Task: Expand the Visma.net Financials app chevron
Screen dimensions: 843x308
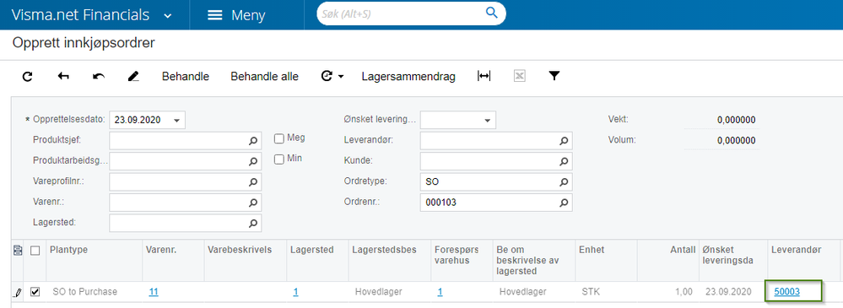Action: (168, 15)
